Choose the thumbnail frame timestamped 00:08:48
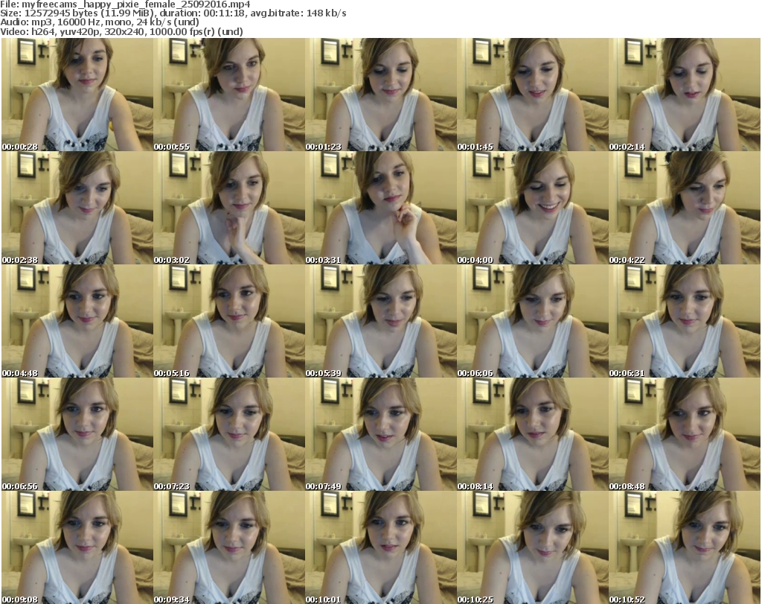The image size is (762, 604). pos(685,433)
